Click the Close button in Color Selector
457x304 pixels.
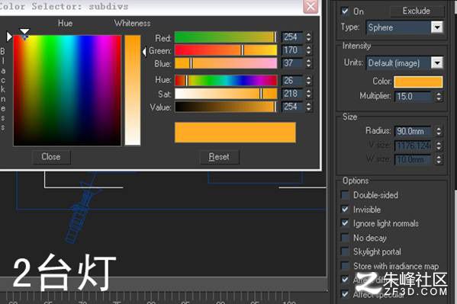point(51,157)
